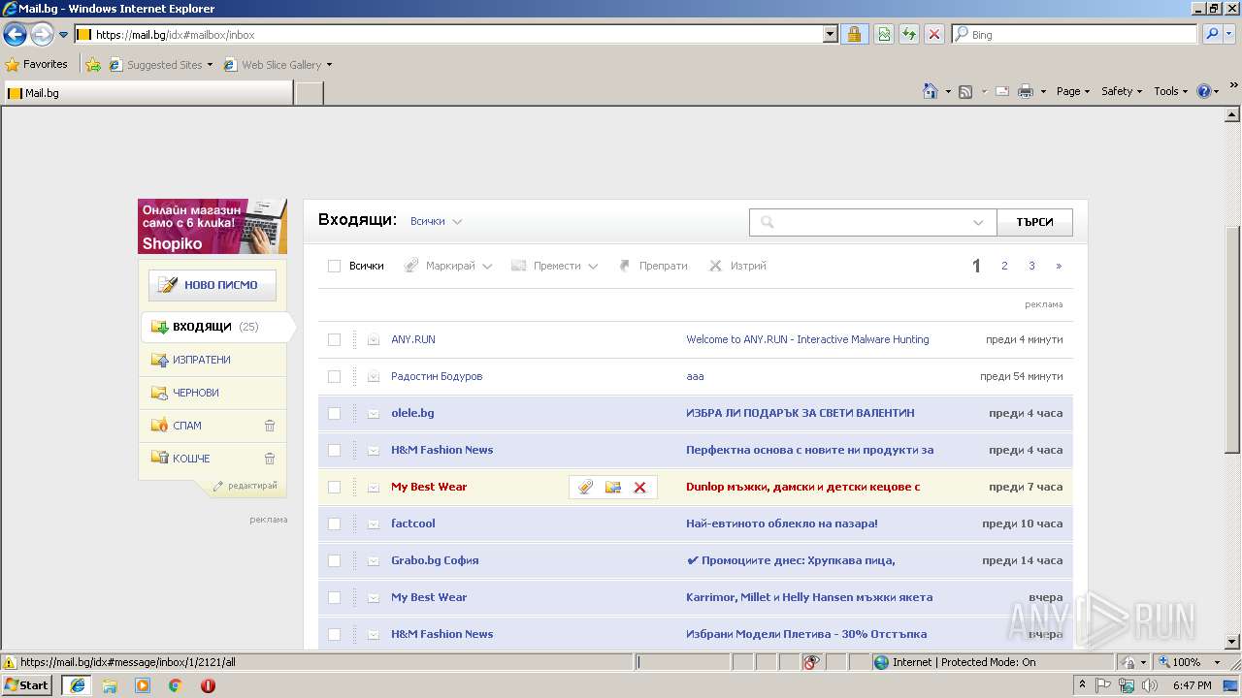Click the Препрати forward button
1242x698 pixels.
(x=653, y=266)
